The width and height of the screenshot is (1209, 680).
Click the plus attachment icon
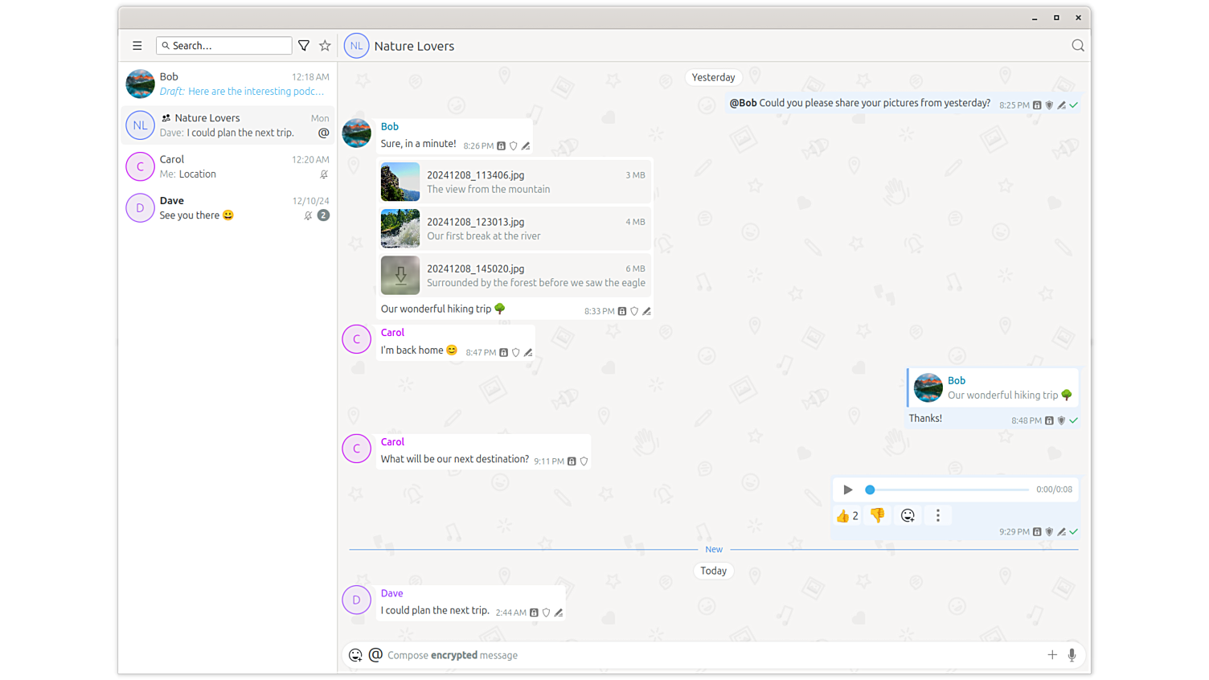(1051, 655)
